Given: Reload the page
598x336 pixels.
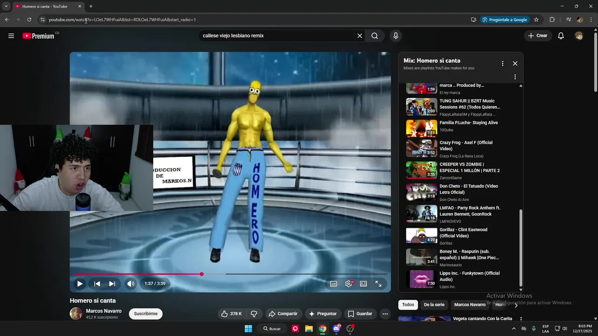Looking at the screenshot, I should pyautogui.click(x=29, y=20).
